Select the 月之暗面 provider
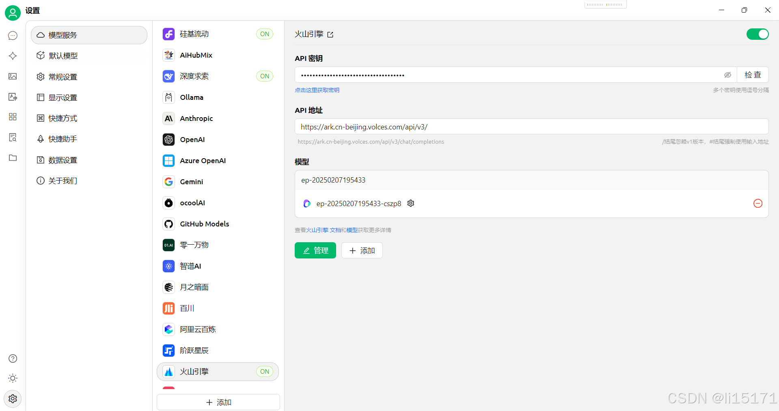 coord(218,287)
